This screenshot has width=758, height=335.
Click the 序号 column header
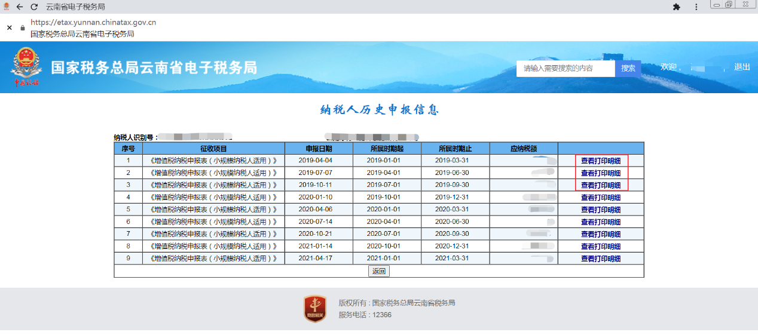tap(128, 148)
